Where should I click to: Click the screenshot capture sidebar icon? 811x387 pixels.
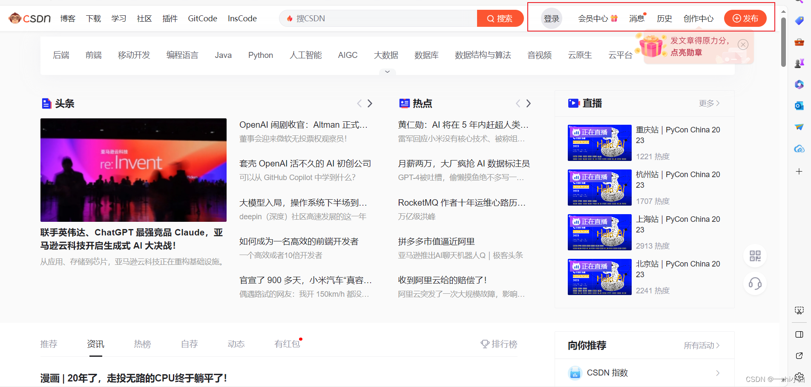[x=799, y=310]
